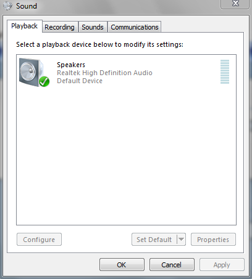Click the Cancel button
Image resolution: width=252 pixels, height=279 pixels.
coord(172,265)
